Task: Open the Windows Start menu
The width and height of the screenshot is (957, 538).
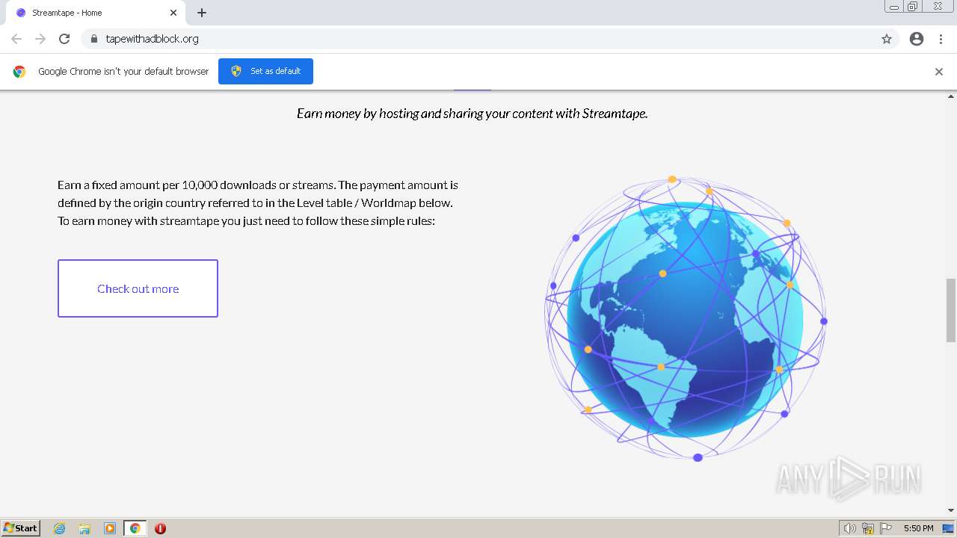Action: pos(21,528)
